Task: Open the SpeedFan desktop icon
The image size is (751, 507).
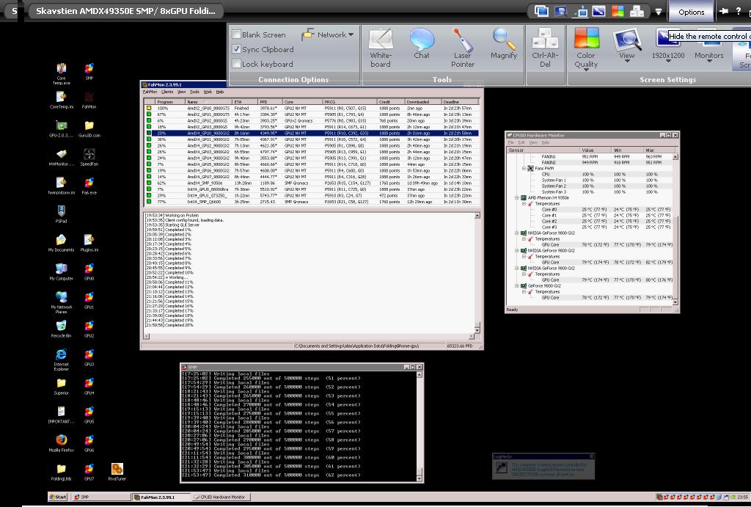Action: click(89, 156)
